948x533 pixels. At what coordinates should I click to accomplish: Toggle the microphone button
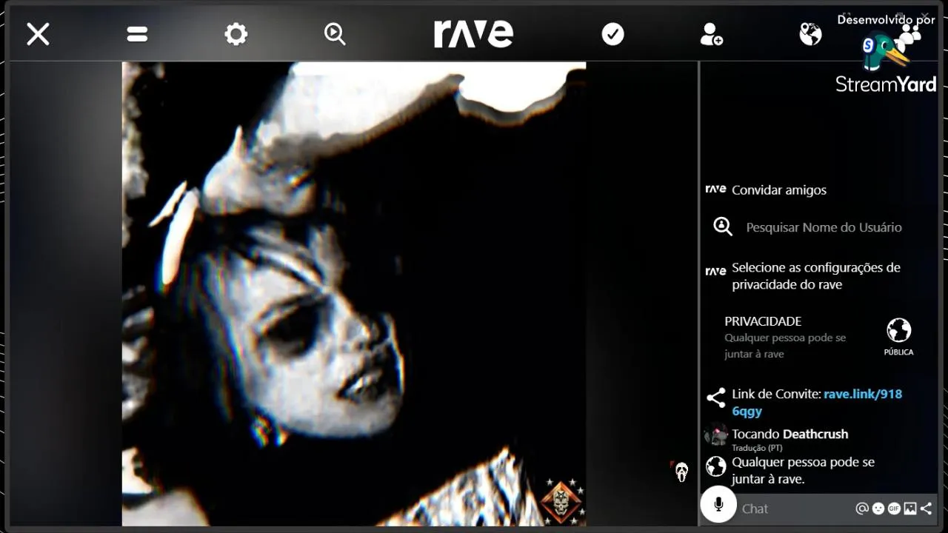pos(718,505)
